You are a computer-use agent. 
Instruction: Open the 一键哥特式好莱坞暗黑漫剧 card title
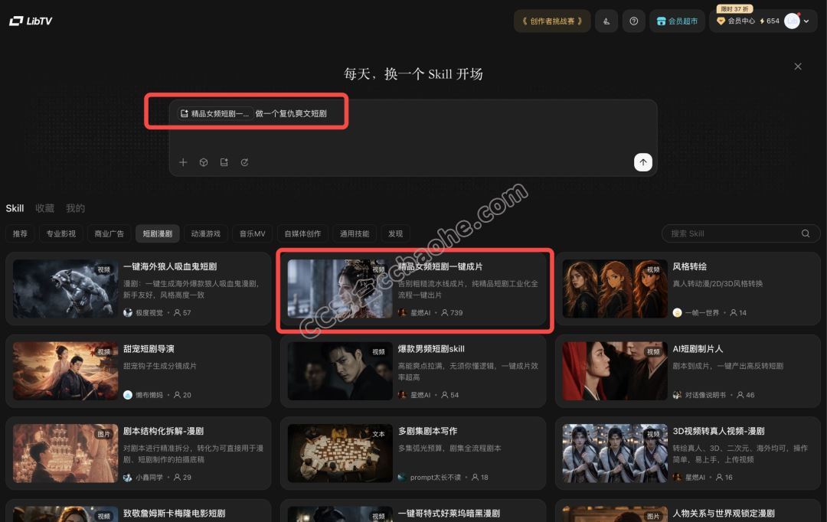(x=449, y=514)
